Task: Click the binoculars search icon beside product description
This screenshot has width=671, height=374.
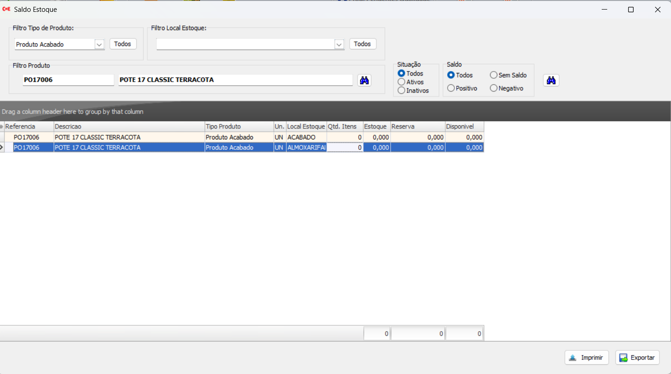Action: click(364, 81)
